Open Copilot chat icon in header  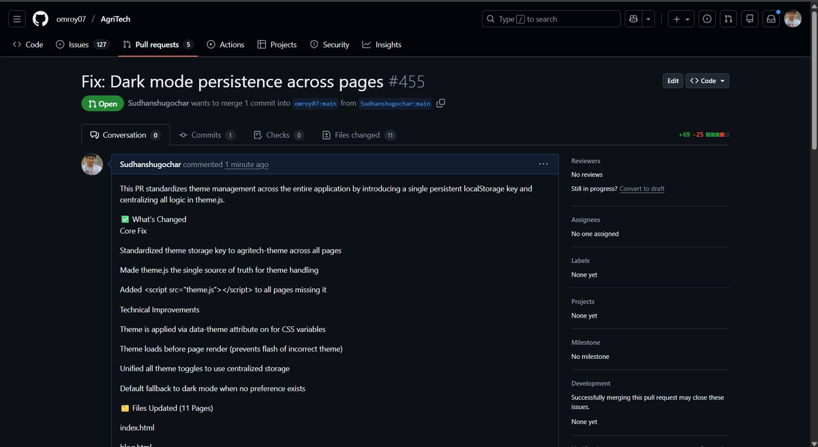(x=633, y=19)
